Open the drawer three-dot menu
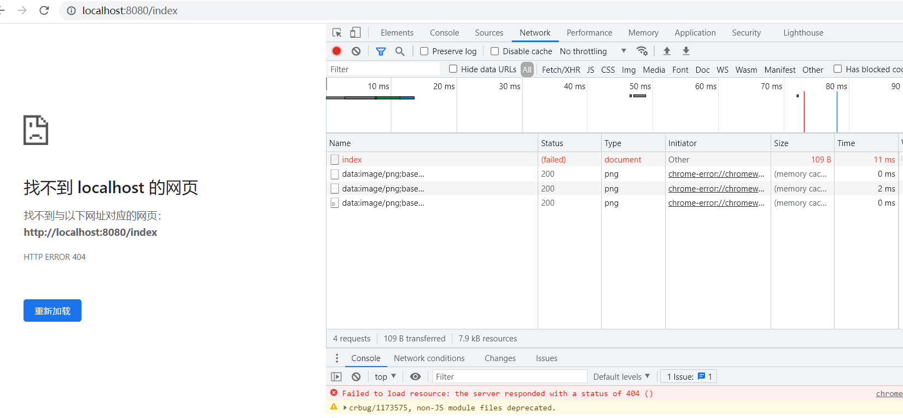The width and height of the screenshot is (903, 418). (337, 358)
